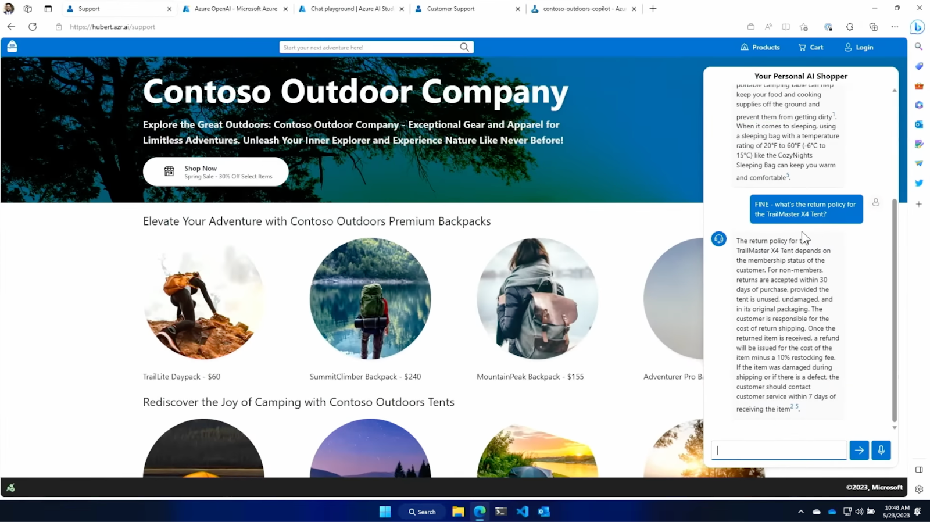Screen dimensions: 930x522
Task: Open a new browser tab
Action: click(x=653, y=9)
